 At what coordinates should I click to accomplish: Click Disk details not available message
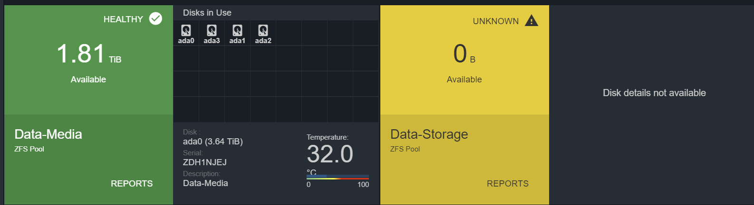click(x=654, y=93)
